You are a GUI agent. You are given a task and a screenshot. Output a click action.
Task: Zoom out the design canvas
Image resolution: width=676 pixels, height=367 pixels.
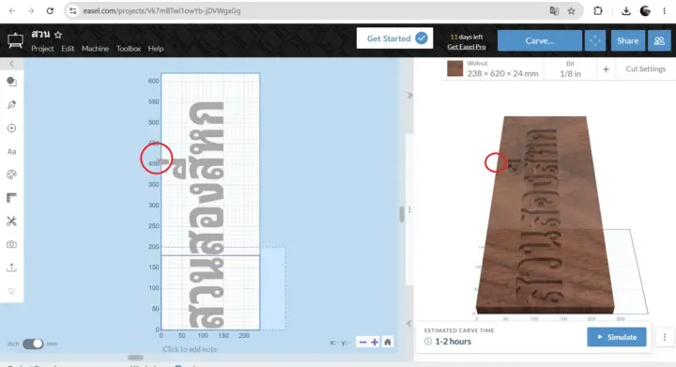click(x=362, y=342)
